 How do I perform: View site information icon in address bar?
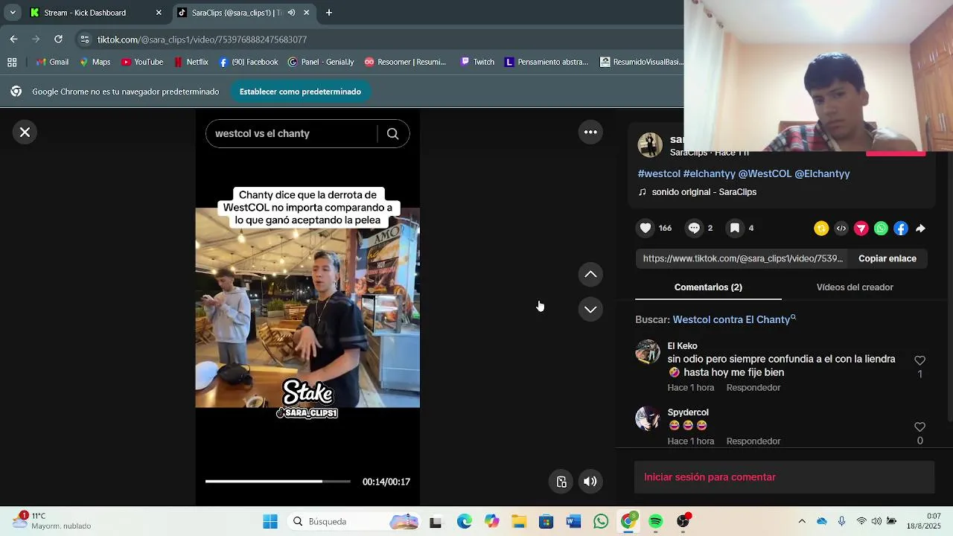(85, 39)
